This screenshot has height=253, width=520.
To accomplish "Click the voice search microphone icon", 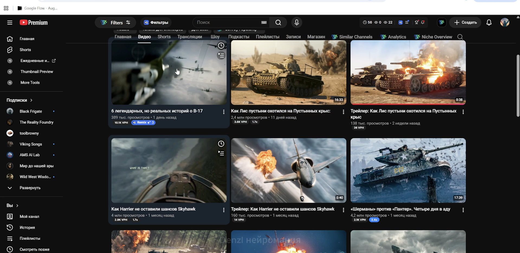I will click(x=297, y=22).
